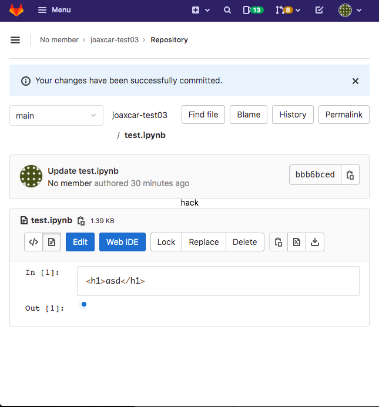This screenshot has height=407, width=379.
Task: Download the test.ipynb file
Action: [x=315, y=242]
